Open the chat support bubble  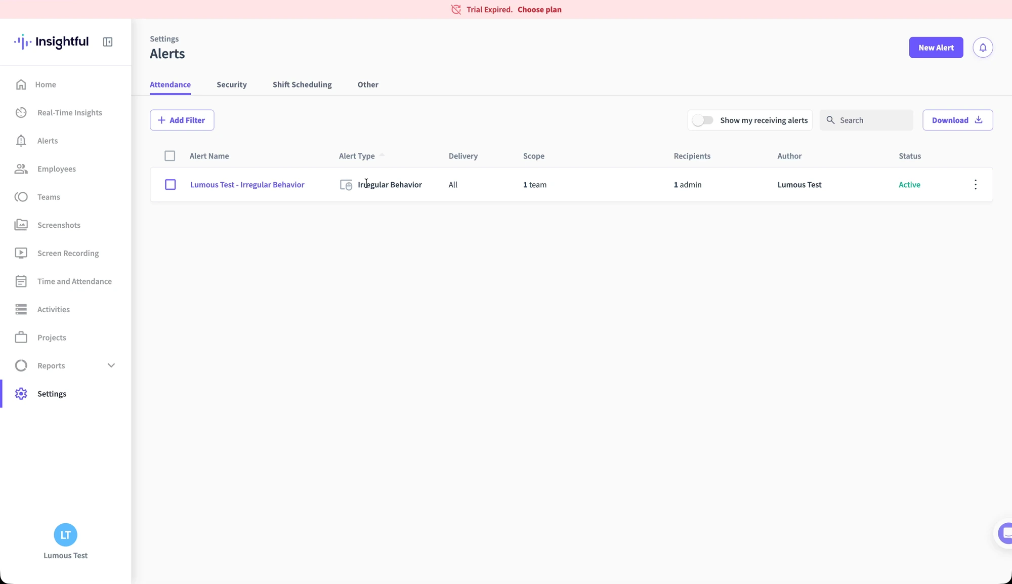coord(1005,533)
